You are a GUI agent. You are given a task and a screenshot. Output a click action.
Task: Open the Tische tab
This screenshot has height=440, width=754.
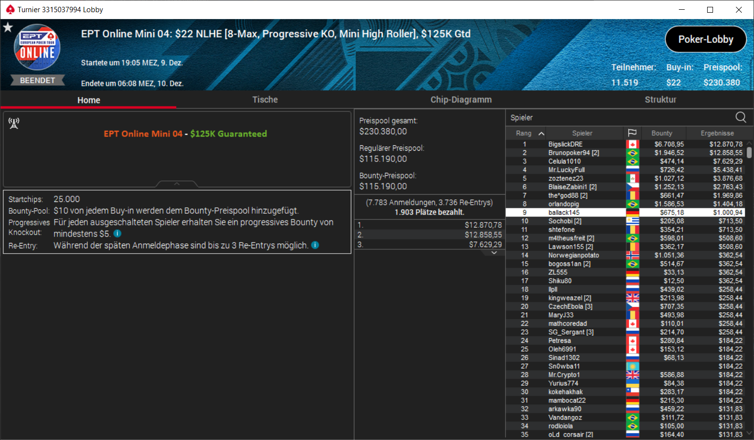[265, 100]
